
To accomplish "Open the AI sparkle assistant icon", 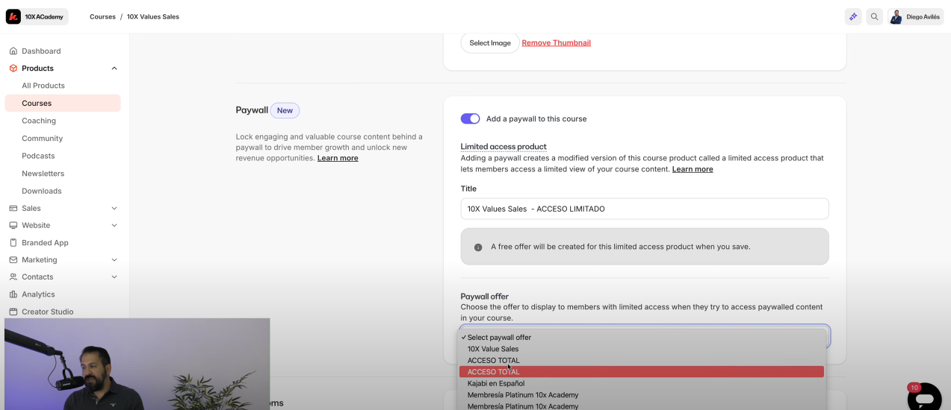I will click(853, 16).
